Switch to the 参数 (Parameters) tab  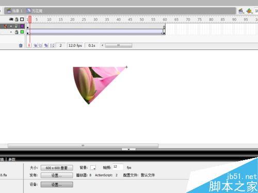(x=12, y=160)
